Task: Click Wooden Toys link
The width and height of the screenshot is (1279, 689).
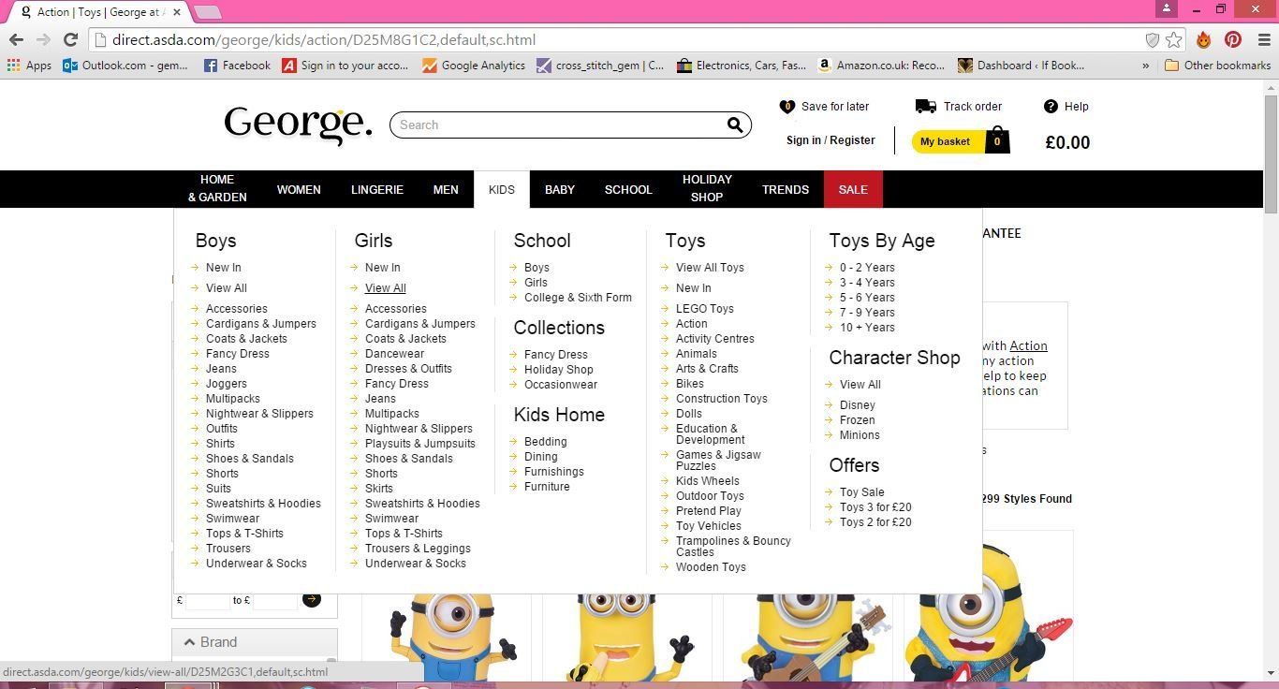Action: [x=711, y=567]
